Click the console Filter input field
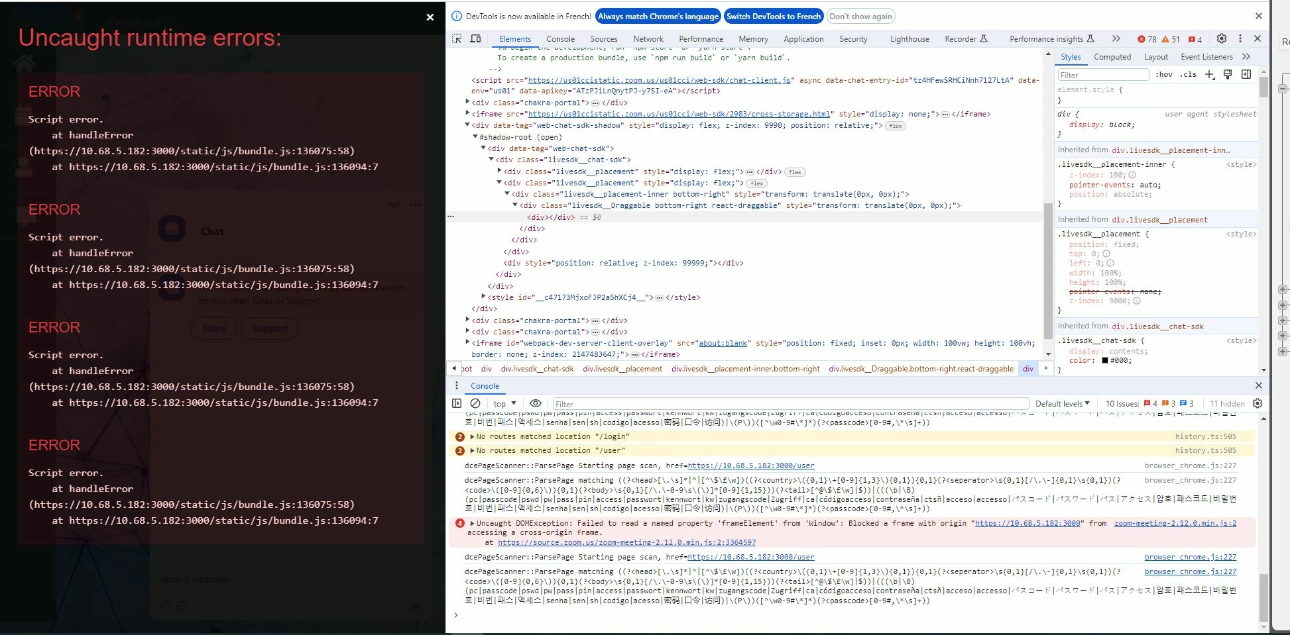This screenshot has width=1290, height=635. coord(790,404)
